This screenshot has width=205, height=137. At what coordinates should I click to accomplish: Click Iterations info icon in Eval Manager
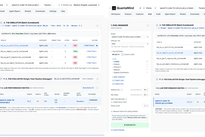click(x=122, y=90)
